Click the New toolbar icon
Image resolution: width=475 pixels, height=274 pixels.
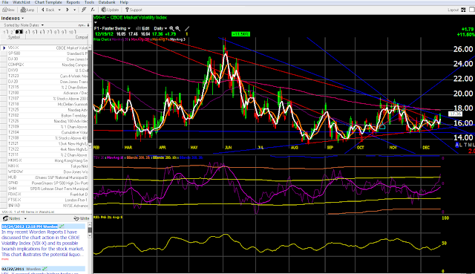point(9,10)
